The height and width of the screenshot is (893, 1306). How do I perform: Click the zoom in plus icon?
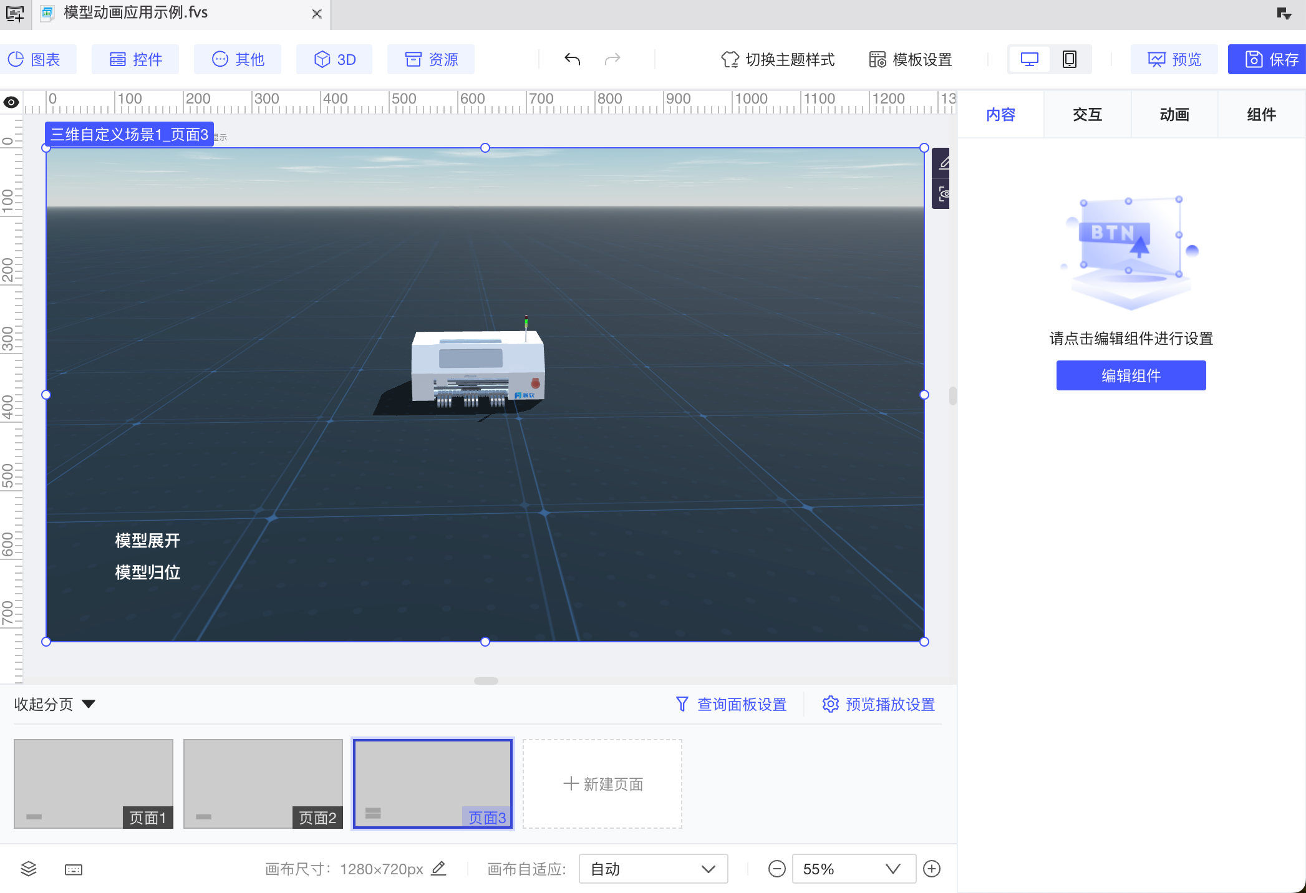[932, 869]
